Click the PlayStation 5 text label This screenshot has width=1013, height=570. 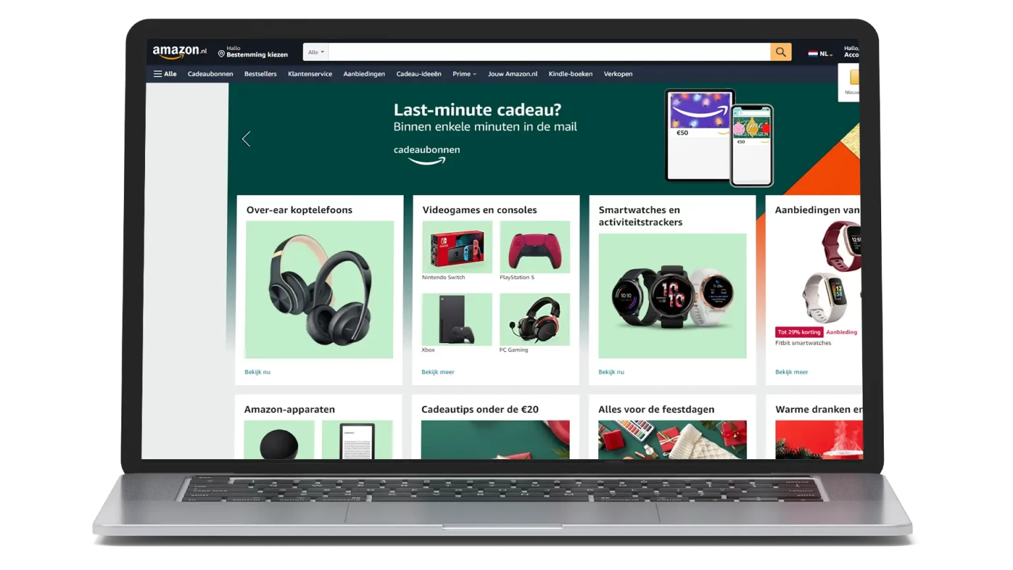(x=517, y=278)
